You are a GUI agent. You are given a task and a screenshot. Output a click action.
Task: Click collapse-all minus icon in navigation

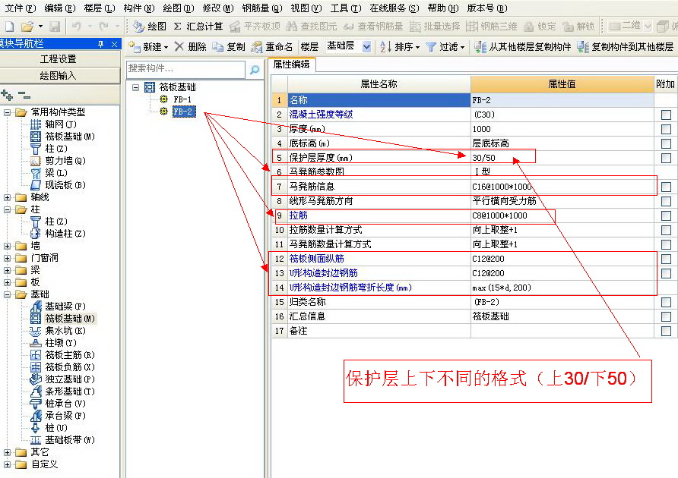click(x=24, y=95)
